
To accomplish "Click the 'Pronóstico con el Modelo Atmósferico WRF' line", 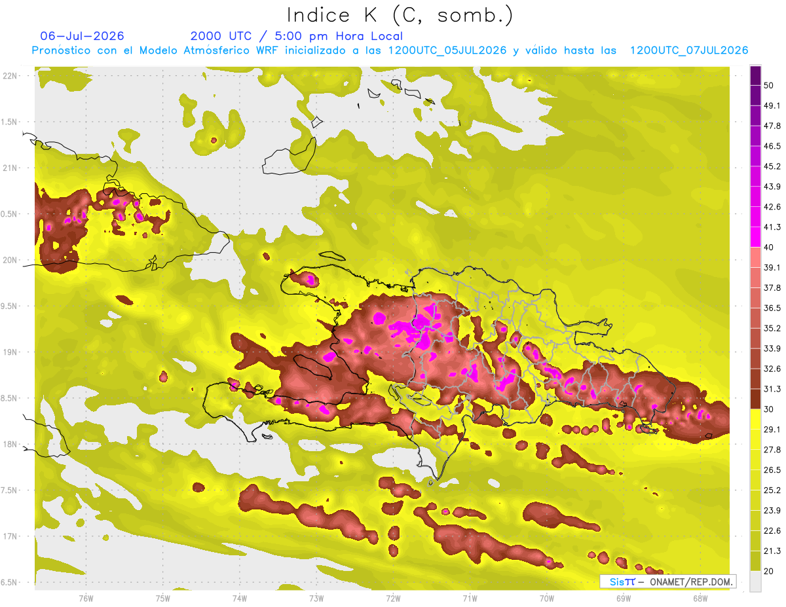I will pos(390,50).
